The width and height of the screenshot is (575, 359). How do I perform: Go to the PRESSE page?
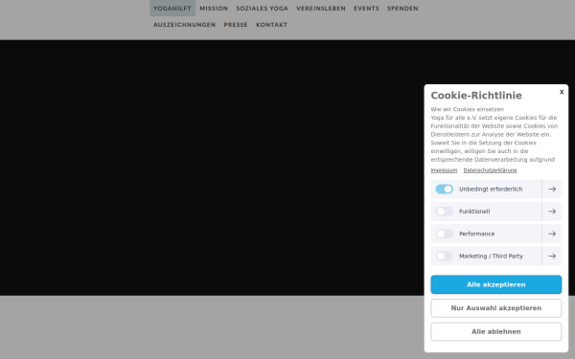236,25
